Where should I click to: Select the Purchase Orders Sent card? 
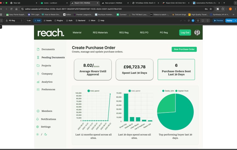[x=176, y=70]
